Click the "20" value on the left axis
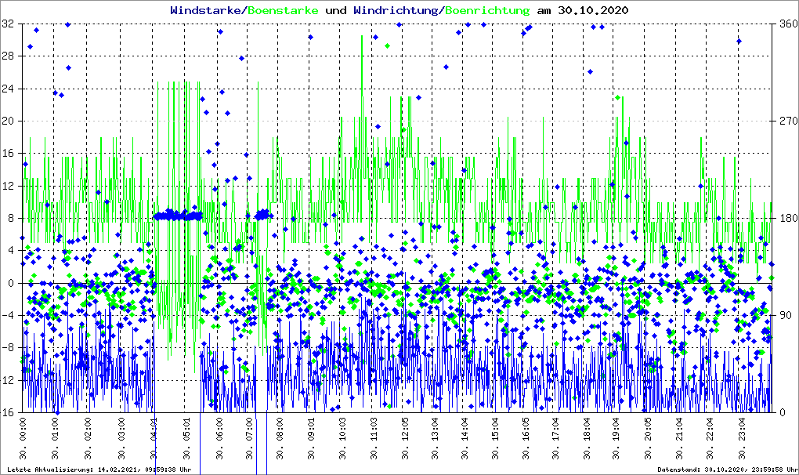 point(10,121)
